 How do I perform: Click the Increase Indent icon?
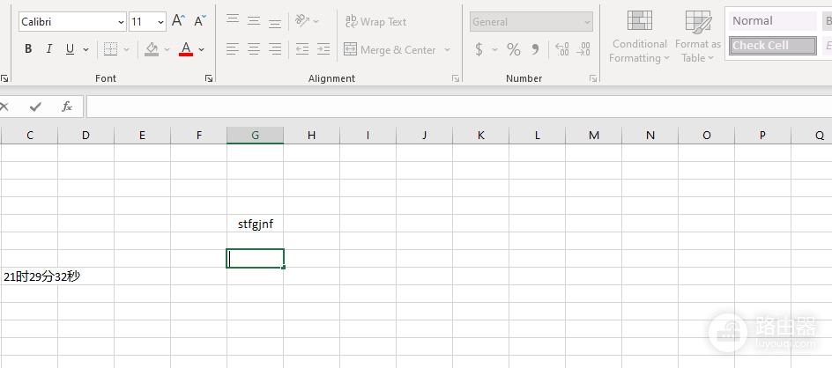click(323, 50)
